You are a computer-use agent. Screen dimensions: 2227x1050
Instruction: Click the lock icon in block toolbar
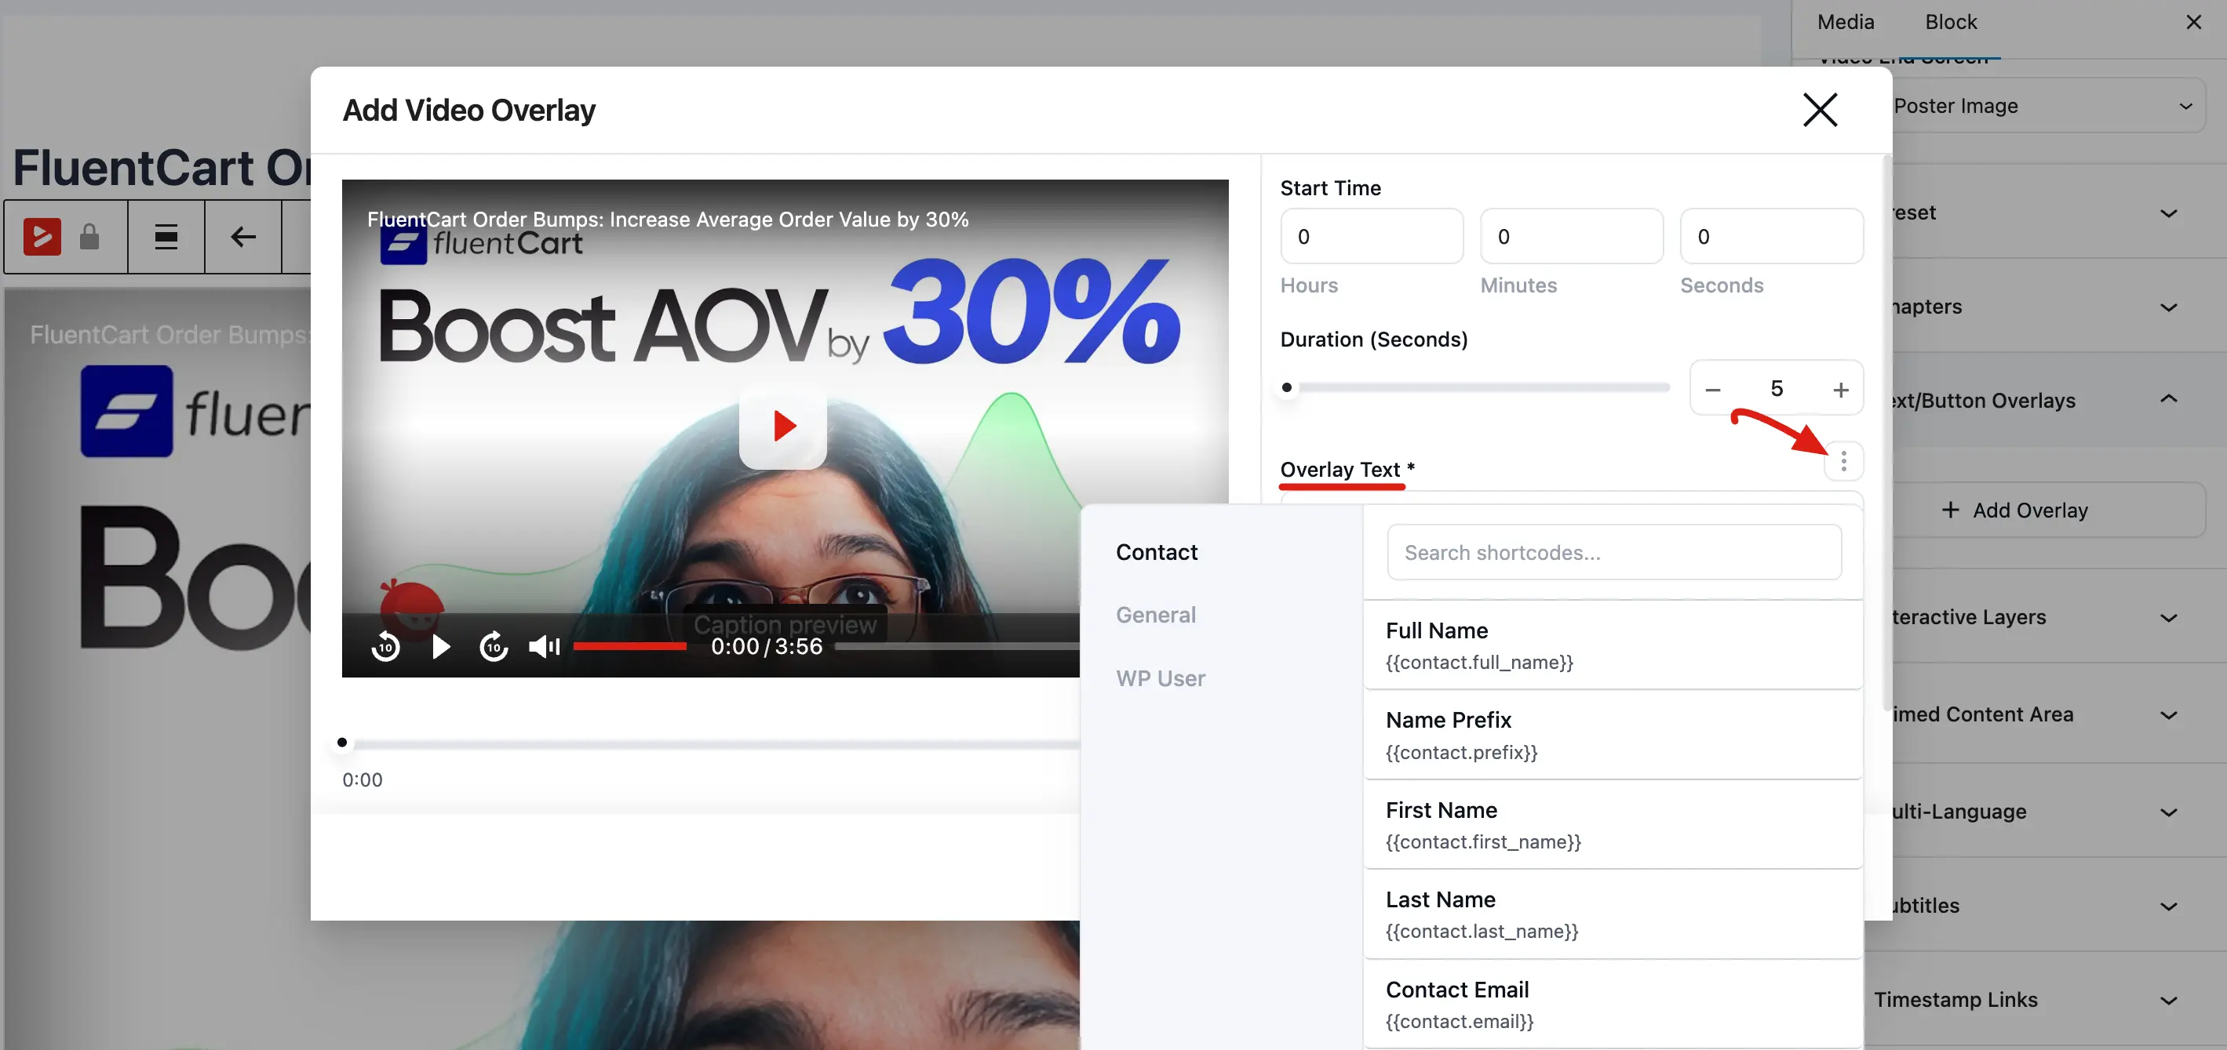coord(89,237)
